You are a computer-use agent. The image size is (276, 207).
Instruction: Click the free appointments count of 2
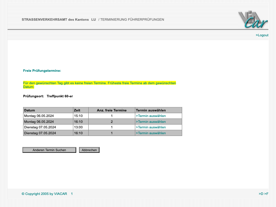click(x=112, y=122)
